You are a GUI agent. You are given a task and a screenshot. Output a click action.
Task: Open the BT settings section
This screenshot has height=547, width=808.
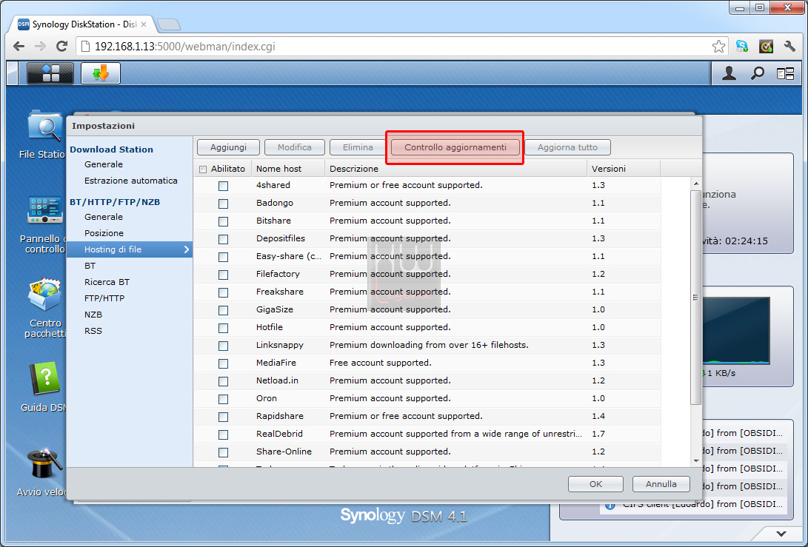[x=90, y=266]
